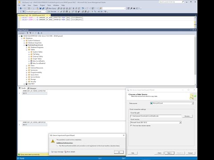Open the Window menu
The height and width of the screenshot is (160, 214).
point(56,5)
